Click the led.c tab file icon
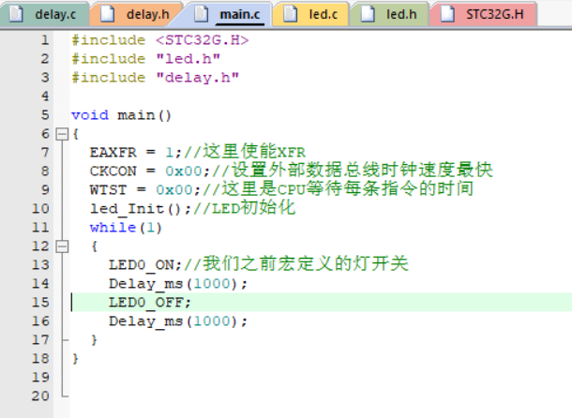Image resolution: width=572 pixels, height=418 pixels. [291, 14]
